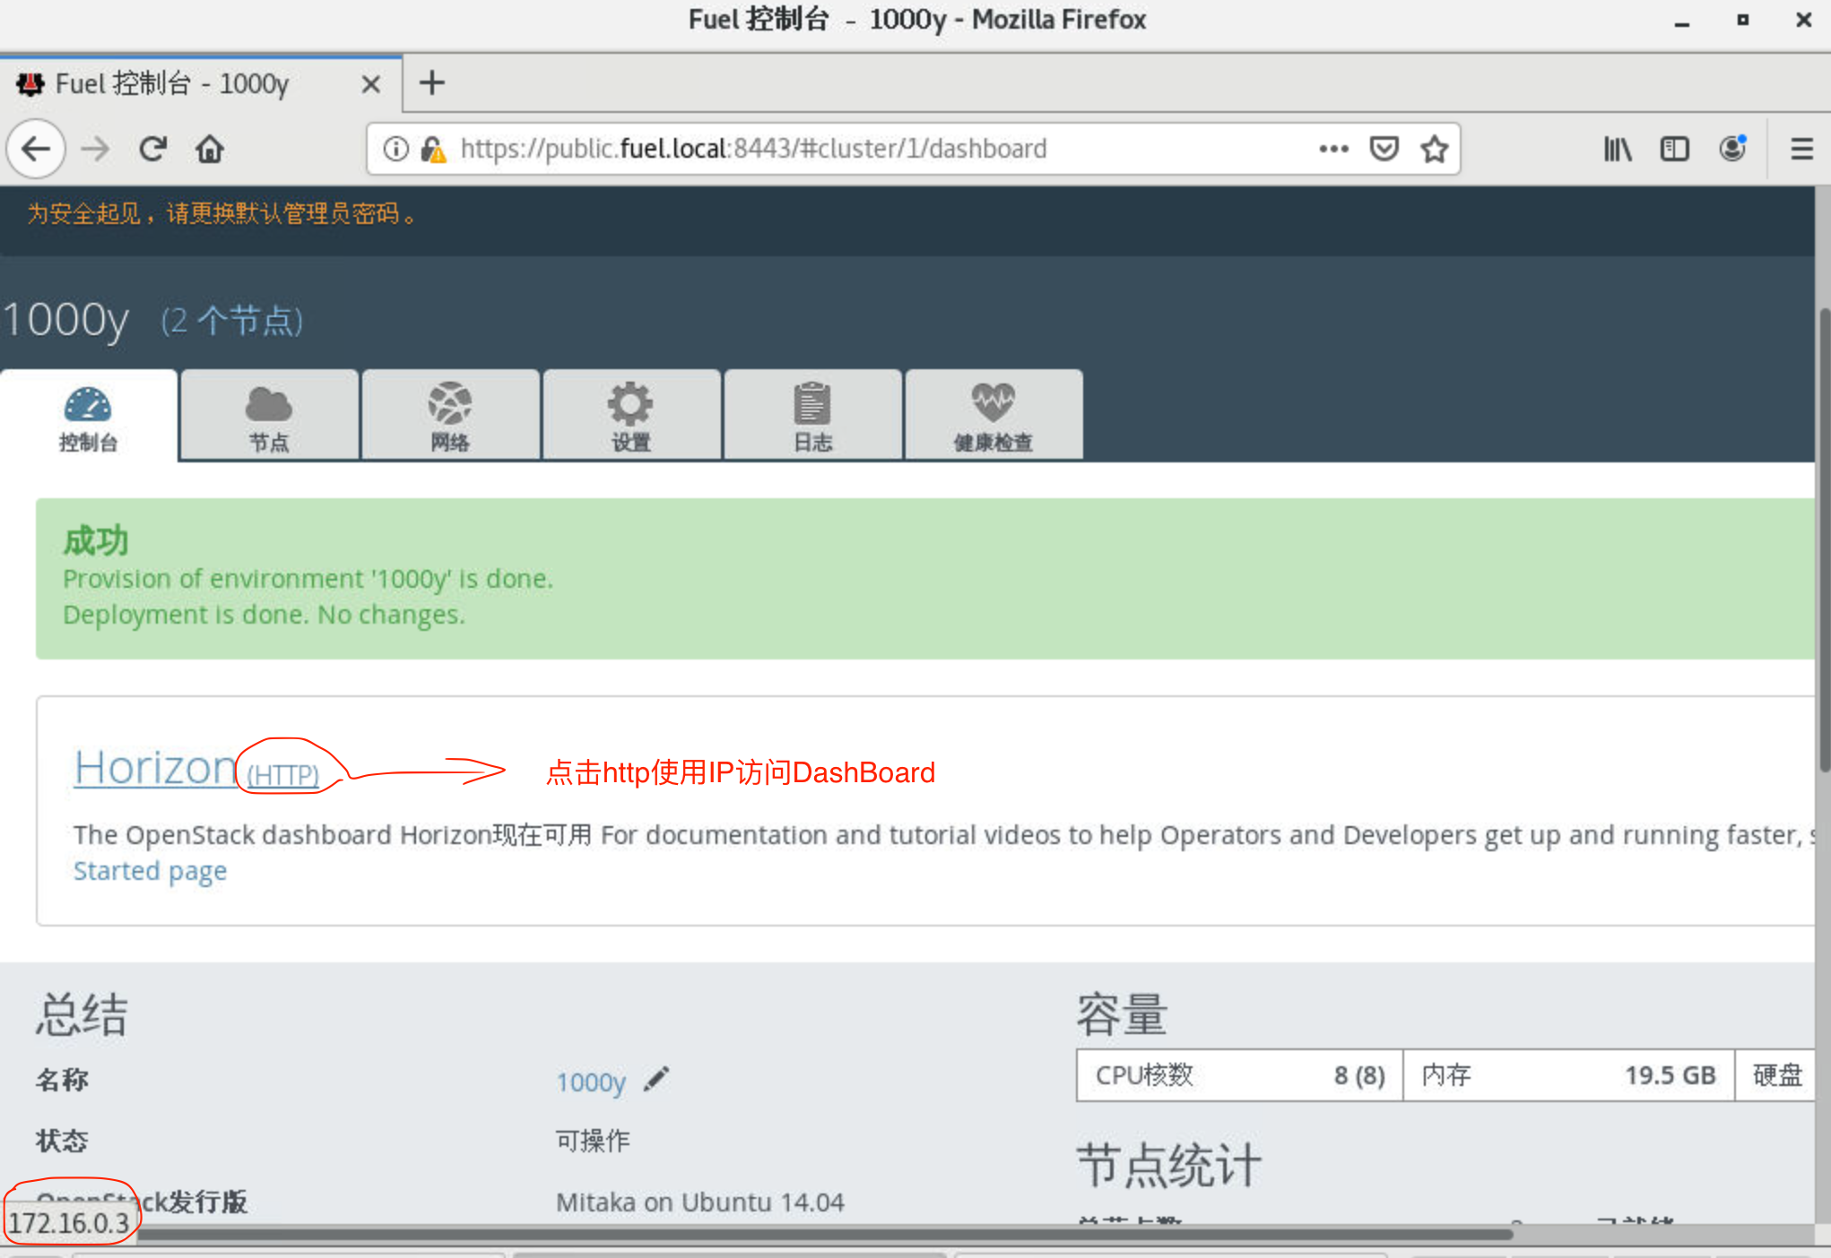The height and width of the screenshot is (1258, 1831).
Task: Click the CPU核数 capacity cell
Action: tap(1239, 1075)
